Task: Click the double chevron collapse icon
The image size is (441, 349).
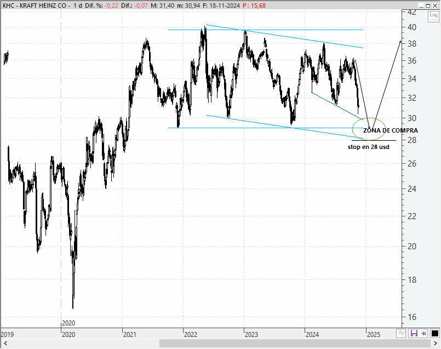Action: coord(402,333)
